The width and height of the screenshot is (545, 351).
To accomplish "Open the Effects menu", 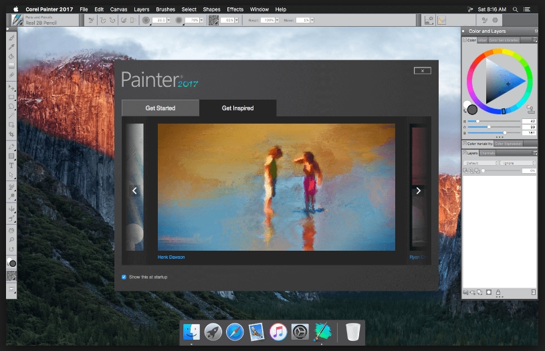I will coord(235,9).
